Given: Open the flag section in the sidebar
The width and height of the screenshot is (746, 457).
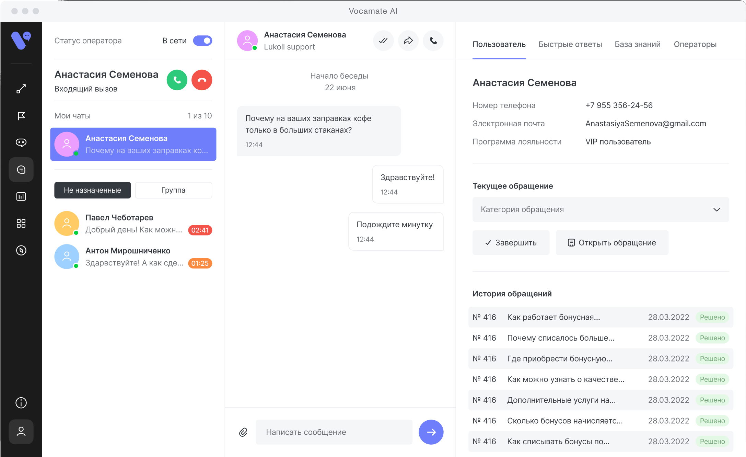Looking at the screenshot, I should [21, 116].
